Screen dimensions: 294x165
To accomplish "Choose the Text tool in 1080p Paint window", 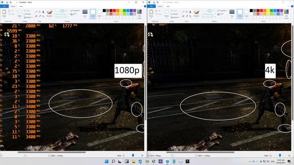I will (43, 12).
